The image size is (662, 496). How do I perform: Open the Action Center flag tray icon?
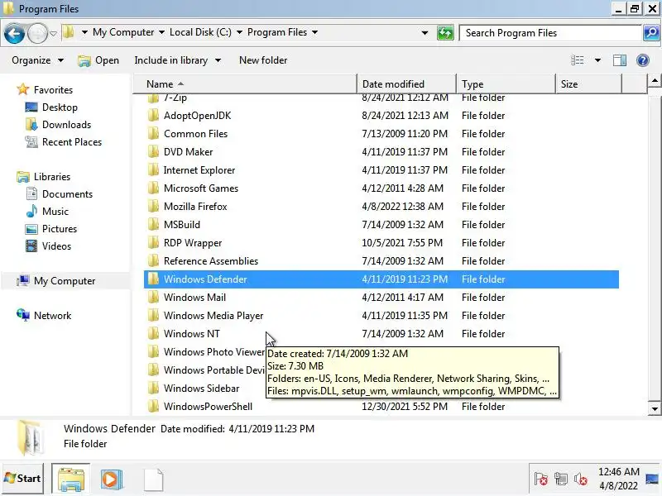pyautogui.click(x=540, y=479)
